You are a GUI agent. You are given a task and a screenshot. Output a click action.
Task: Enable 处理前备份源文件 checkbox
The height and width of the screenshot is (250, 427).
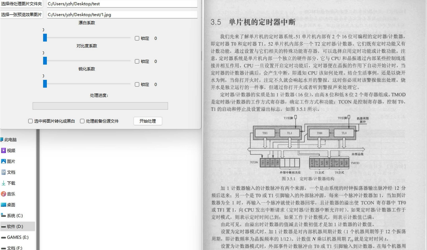click(x=82, y=121)
